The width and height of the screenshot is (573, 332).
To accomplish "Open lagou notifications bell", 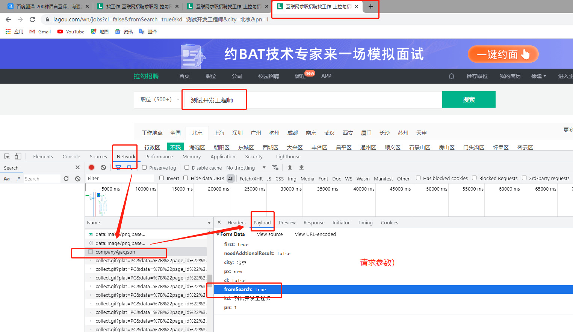I will (x=452, y=76).
